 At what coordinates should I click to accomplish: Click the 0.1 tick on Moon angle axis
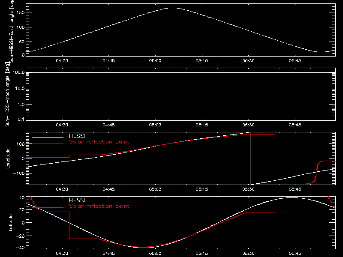[21, 119]
